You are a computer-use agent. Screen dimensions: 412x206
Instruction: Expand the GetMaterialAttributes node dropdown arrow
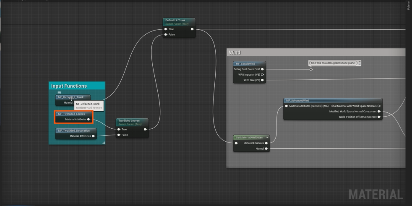(x=267, y=137)
